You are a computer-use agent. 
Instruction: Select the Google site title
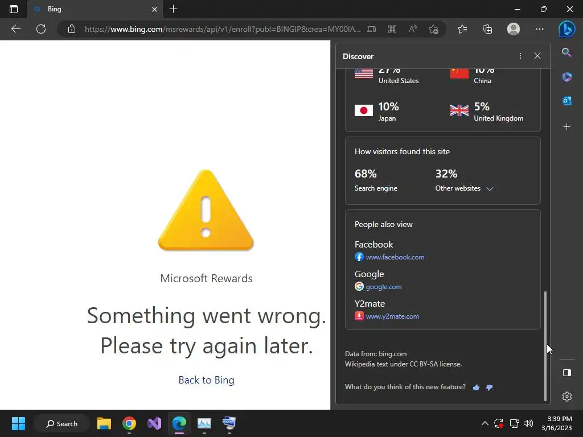(x=369, y=274)
